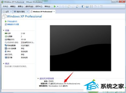Image resolution: width=126 pixels, height=93 pixels.
Task: Click the USB controller icon
Action: pyautogui.click(x=6, y=48)
